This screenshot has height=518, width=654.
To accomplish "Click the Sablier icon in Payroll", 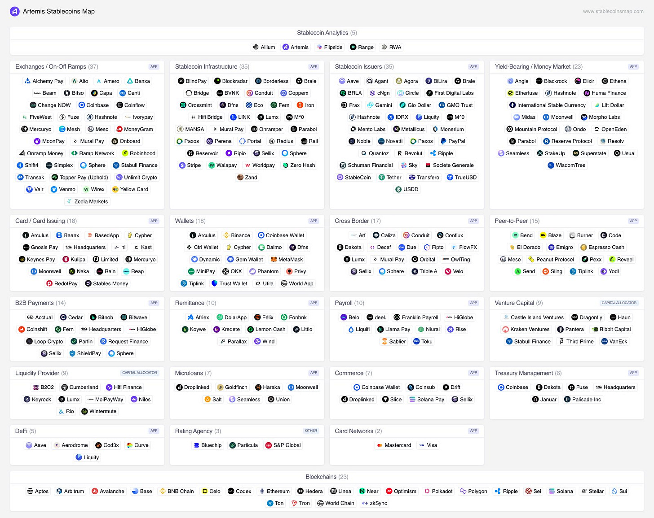I will pos(384,342).
